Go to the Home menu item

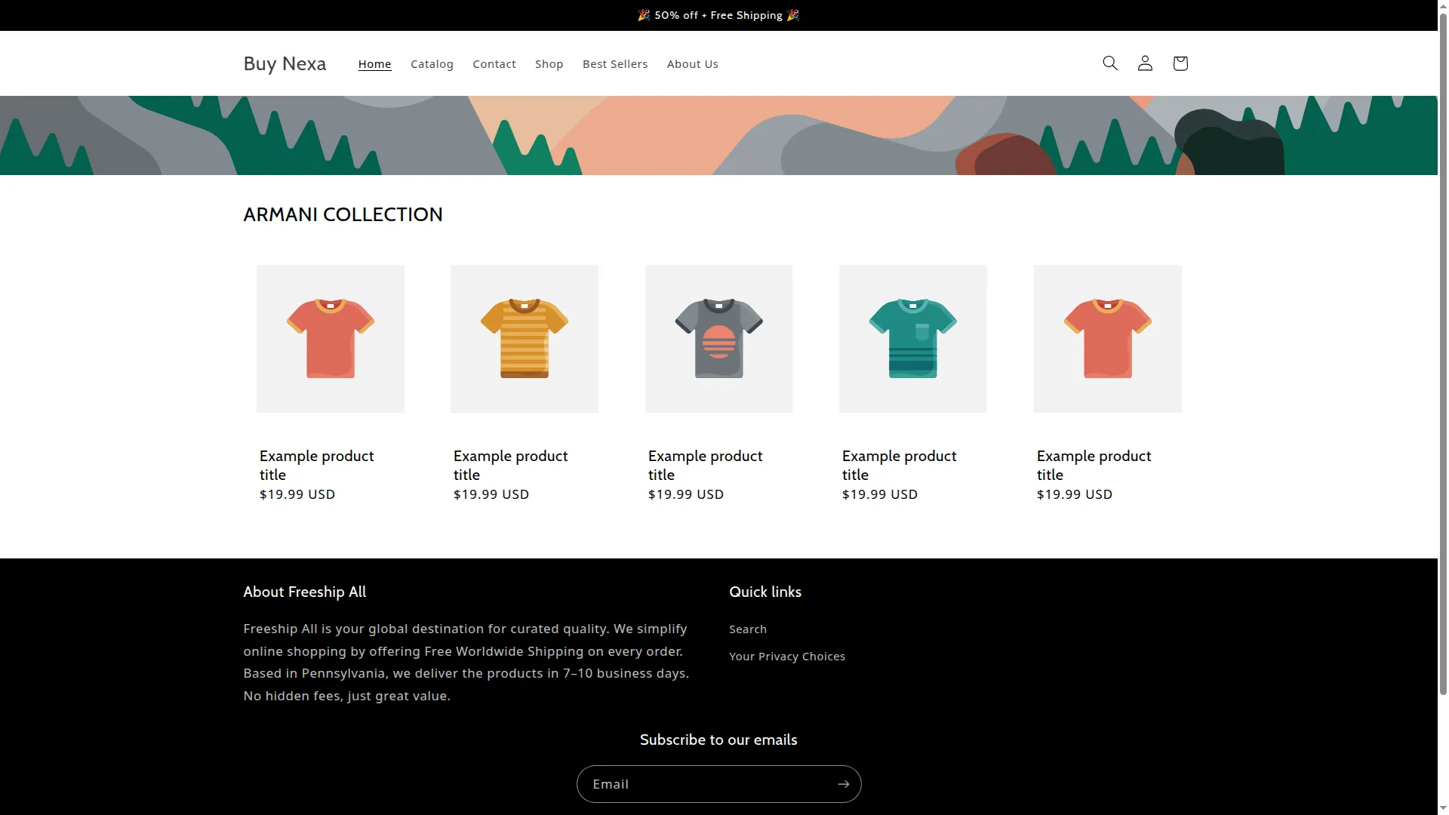[x=374, y=64]
